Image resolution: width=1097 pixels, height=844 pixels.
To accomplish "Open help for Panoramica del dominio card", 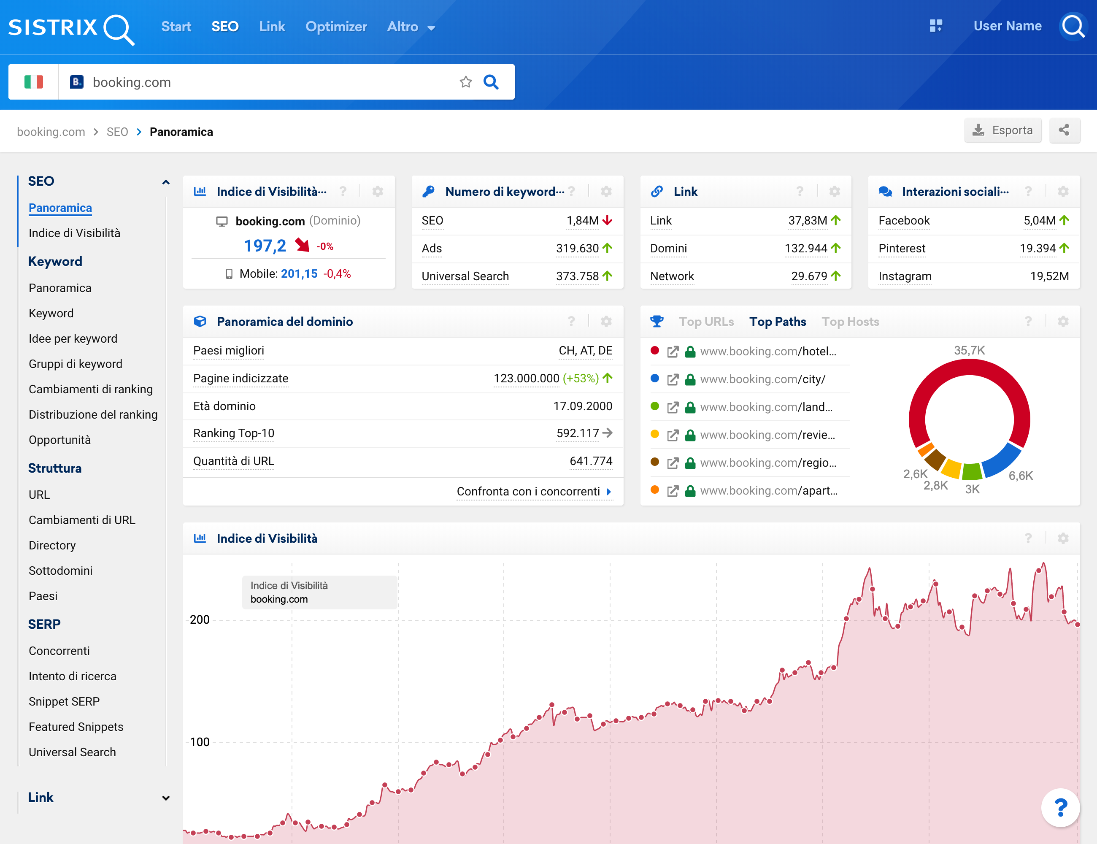I will [x=572, y=322].
